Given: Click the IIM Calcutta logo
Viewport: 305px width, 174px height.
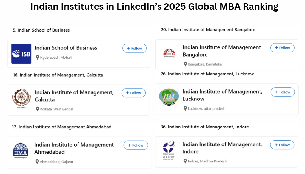Looking at the screenshot, I should (21, 99).
